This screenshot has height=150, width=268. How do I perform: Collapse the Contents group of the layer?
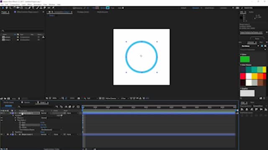[x=13, y=115]
